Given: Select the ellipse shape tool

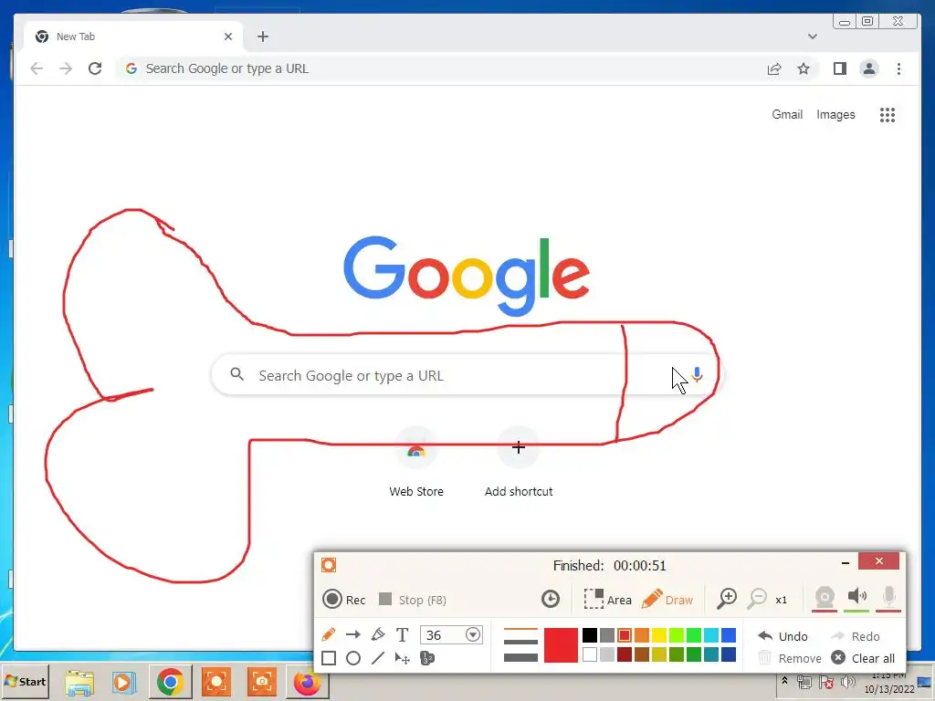Looking at the screenshot, I should pos(353,658).
